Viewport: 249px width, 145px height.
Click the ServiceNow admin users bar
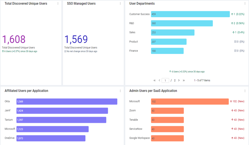(167, 129)
